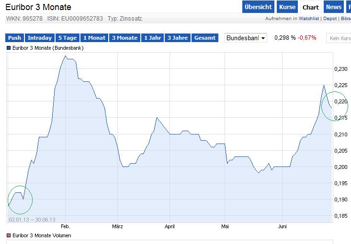Viewport: 351px width, 244px height.
Task: Click the green circle at chart start
Action: click(20, 200)
